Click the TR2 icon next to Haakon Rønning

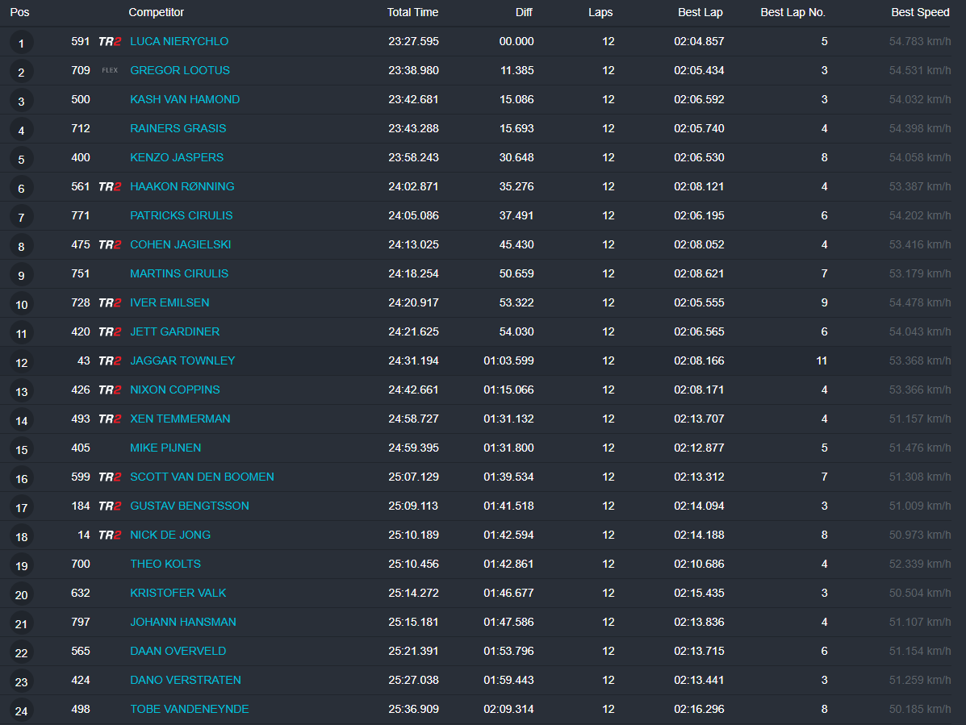(x=110, y=187)
